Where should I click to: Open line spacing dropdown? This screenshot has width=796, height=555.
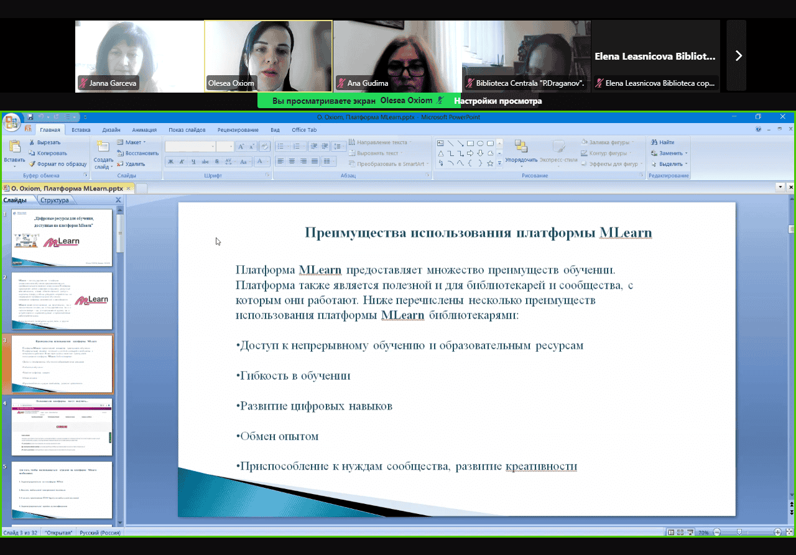click(339, 147)
